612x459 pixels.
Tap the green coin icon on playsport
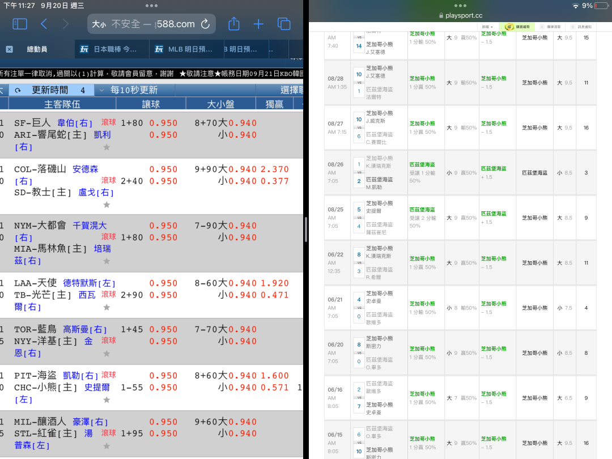point(508,27)
